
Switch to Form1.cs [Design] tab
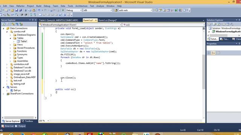(108, 20)
